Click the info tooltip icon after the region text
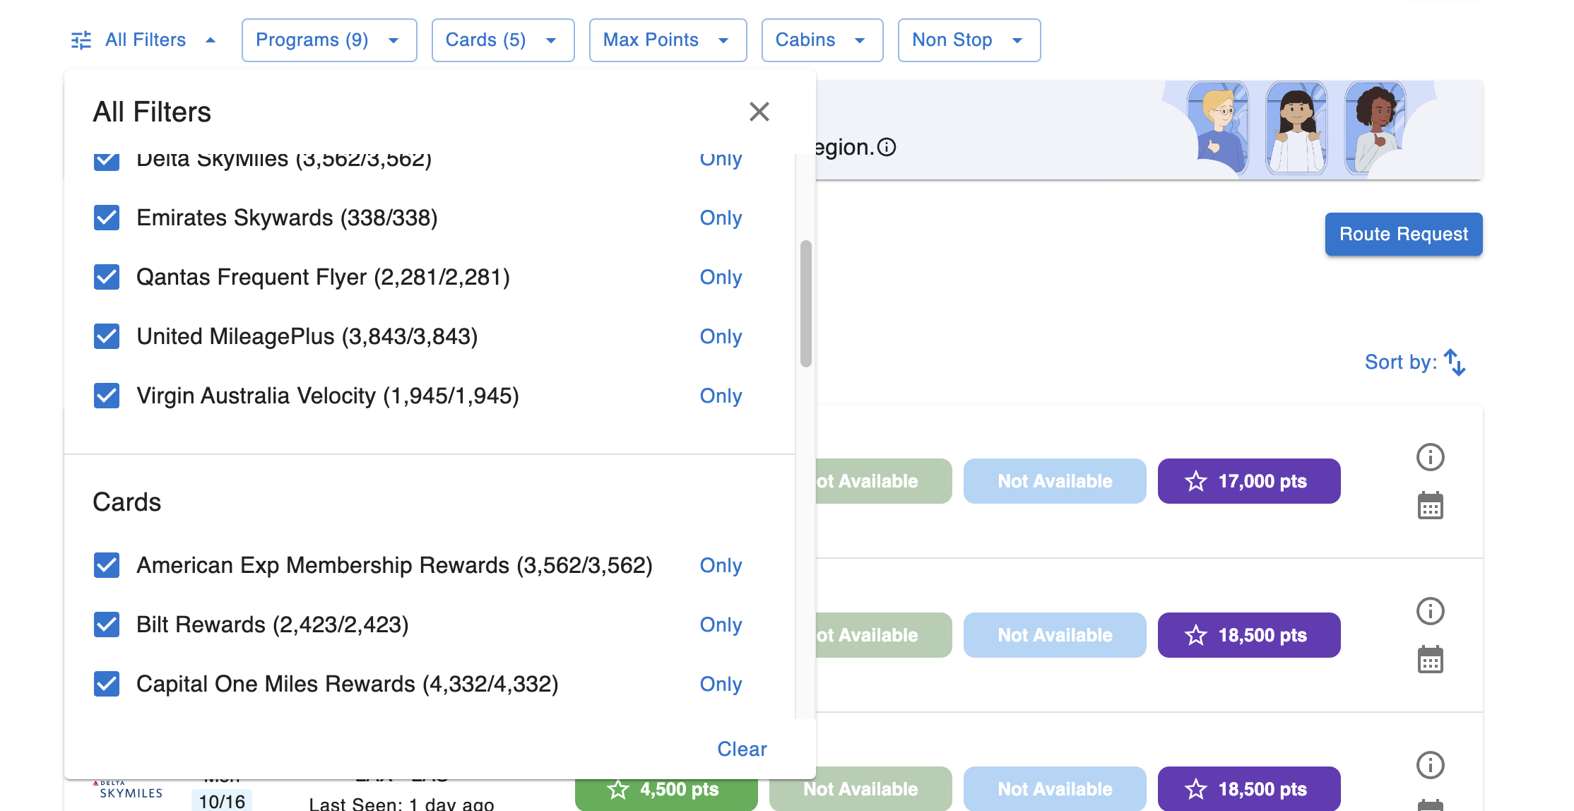Viewport: 1574px width, 811px height. [887, 147]
